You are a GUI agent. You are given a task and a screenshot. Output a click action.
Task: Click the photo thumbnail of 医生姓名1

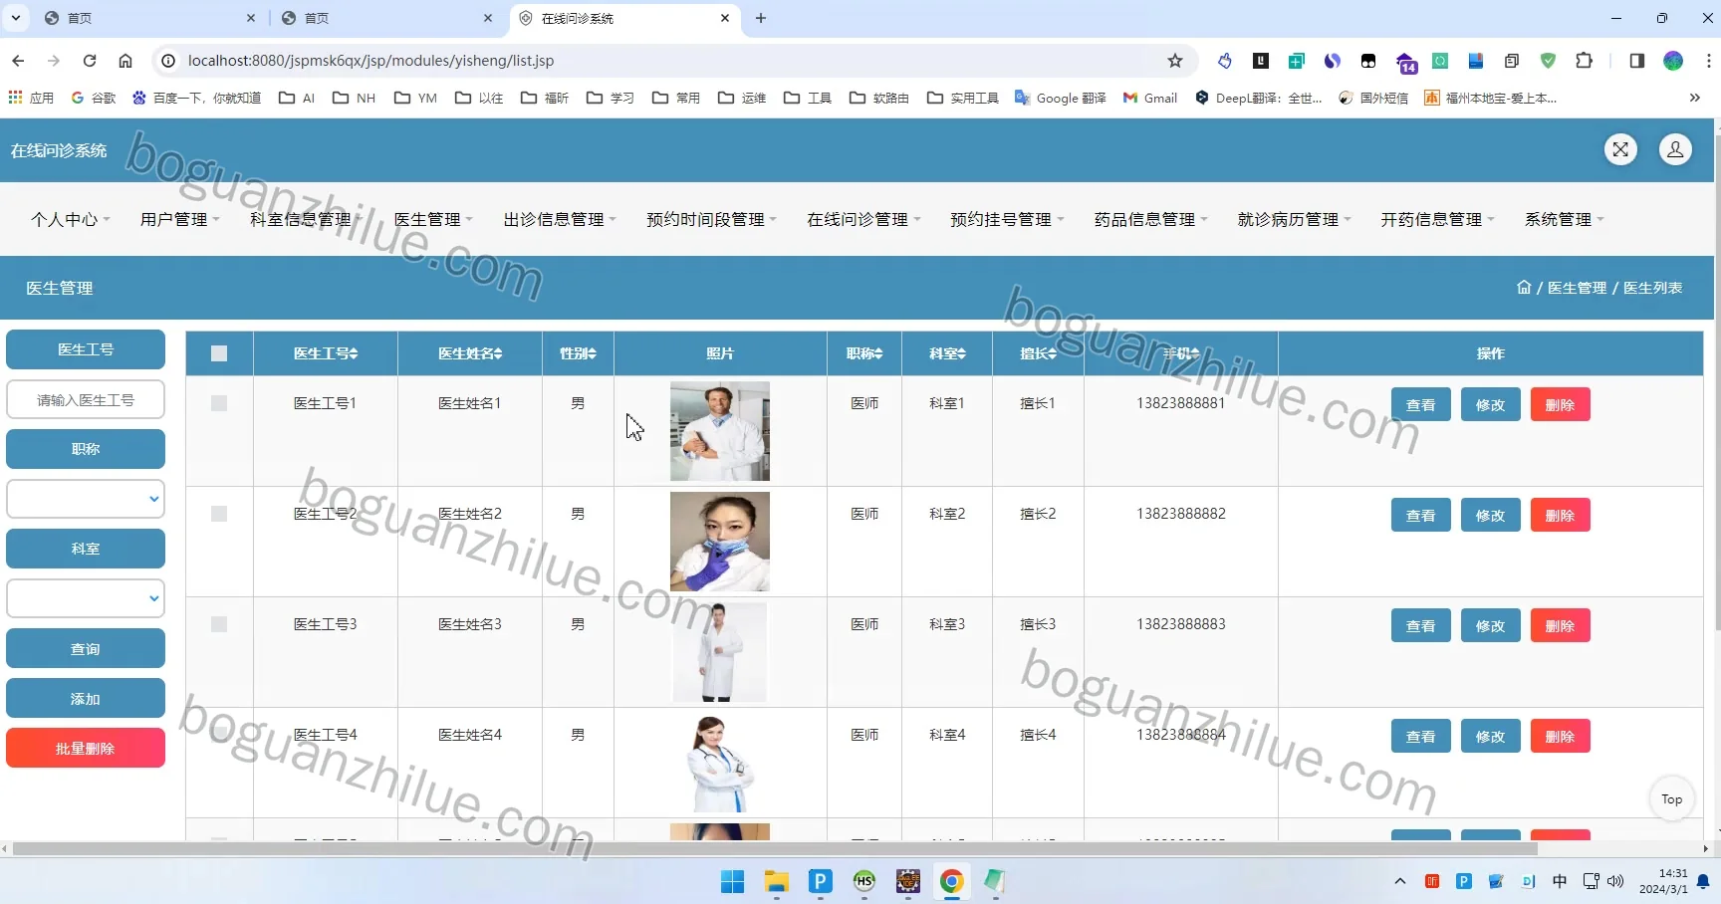pyautogui.click(x=720, y=431)
